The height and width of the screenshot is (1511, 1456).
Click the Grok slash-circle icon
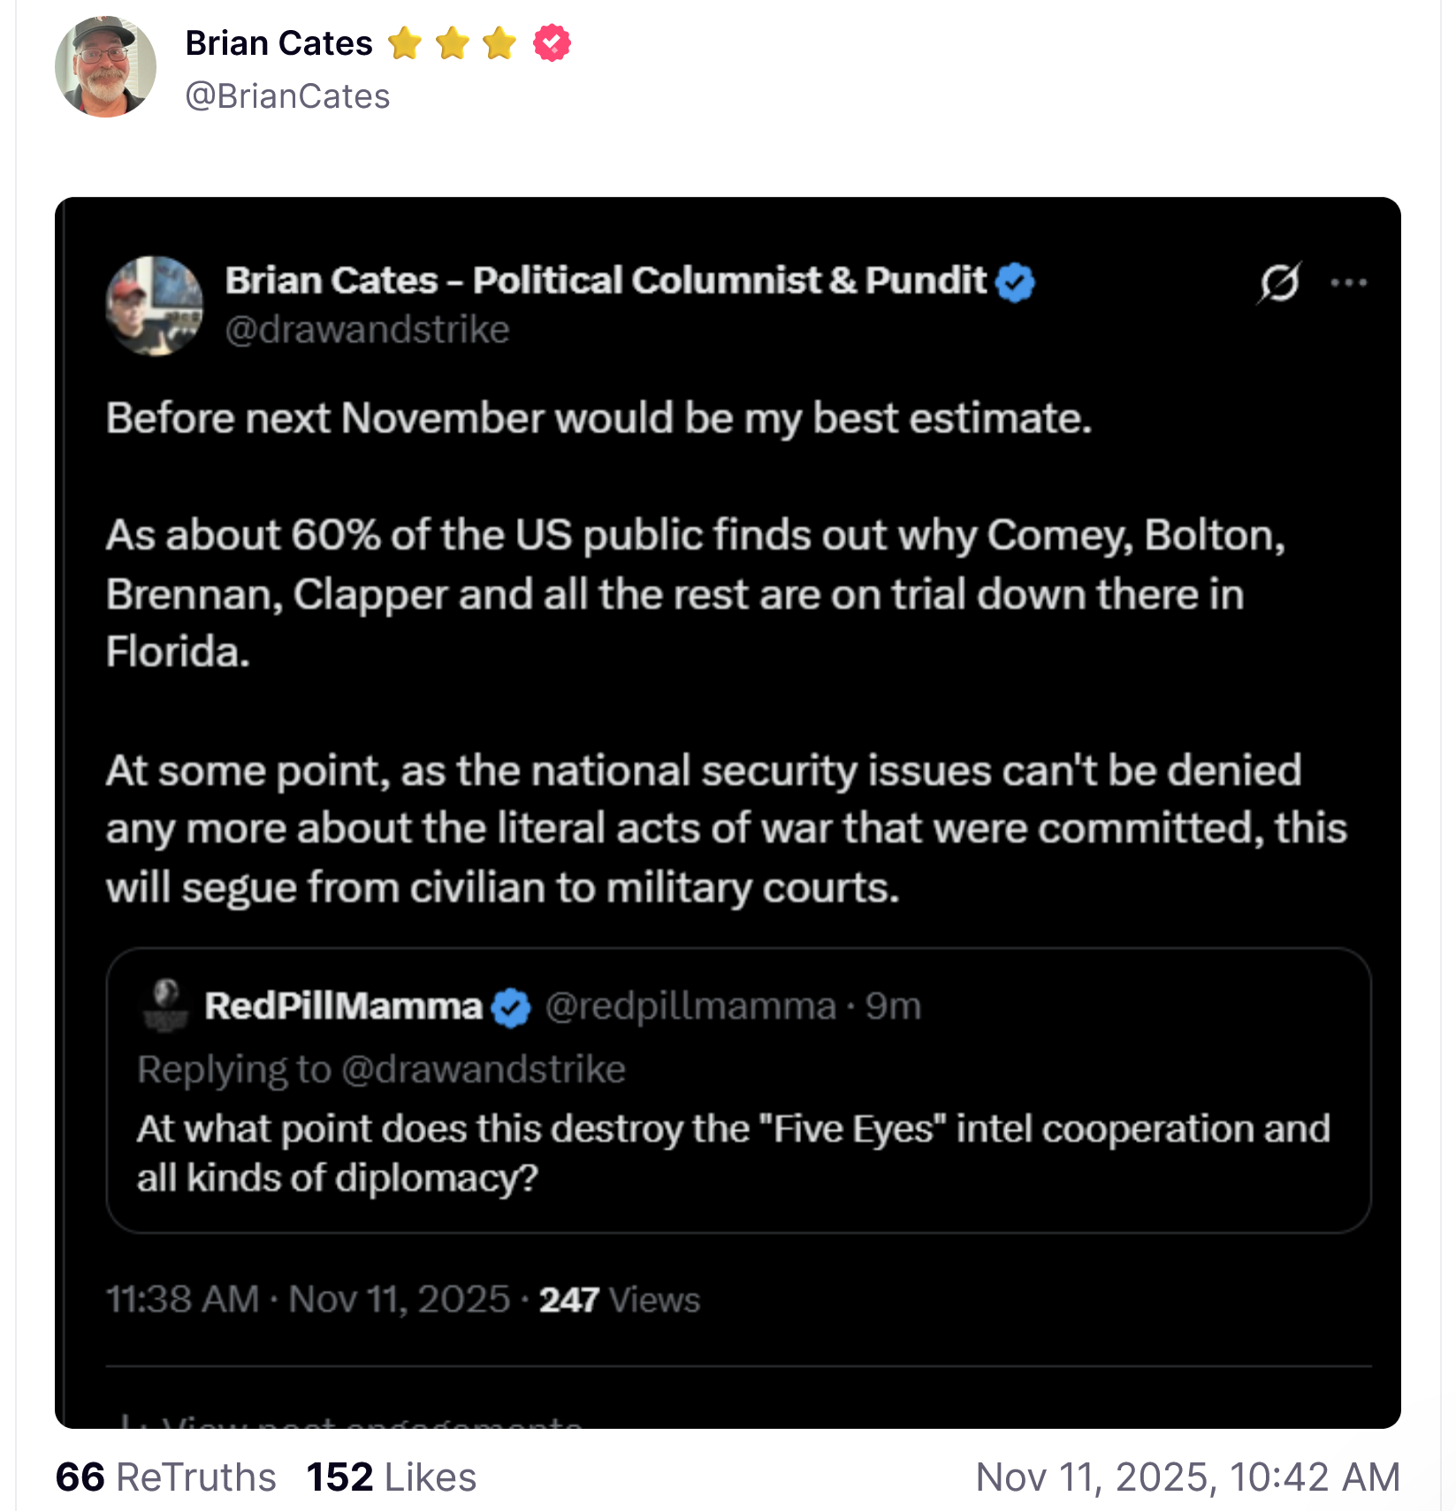point(1278,283)
